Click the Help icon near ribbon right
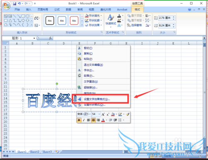 point(189,10)
